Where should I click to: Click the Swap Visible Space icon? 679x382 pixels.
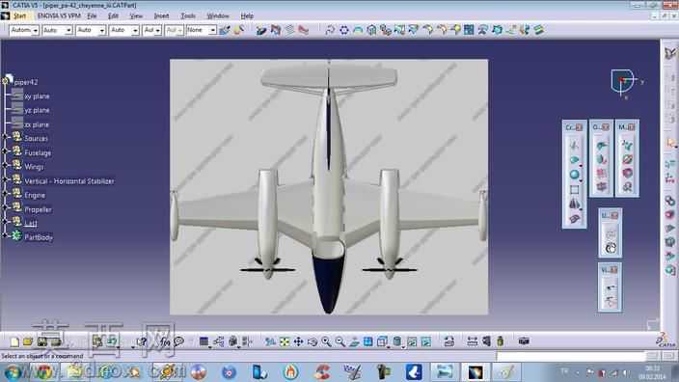[426, 342]
